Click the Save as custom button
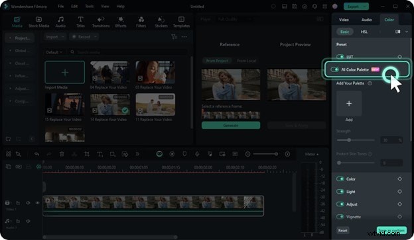This screenshot has width=414, height=240. pyautogui.click(x=391, y=230)
